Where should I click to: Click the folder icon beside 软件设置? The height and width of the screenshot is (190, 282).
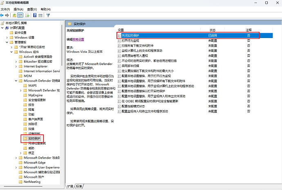point(11,33)
